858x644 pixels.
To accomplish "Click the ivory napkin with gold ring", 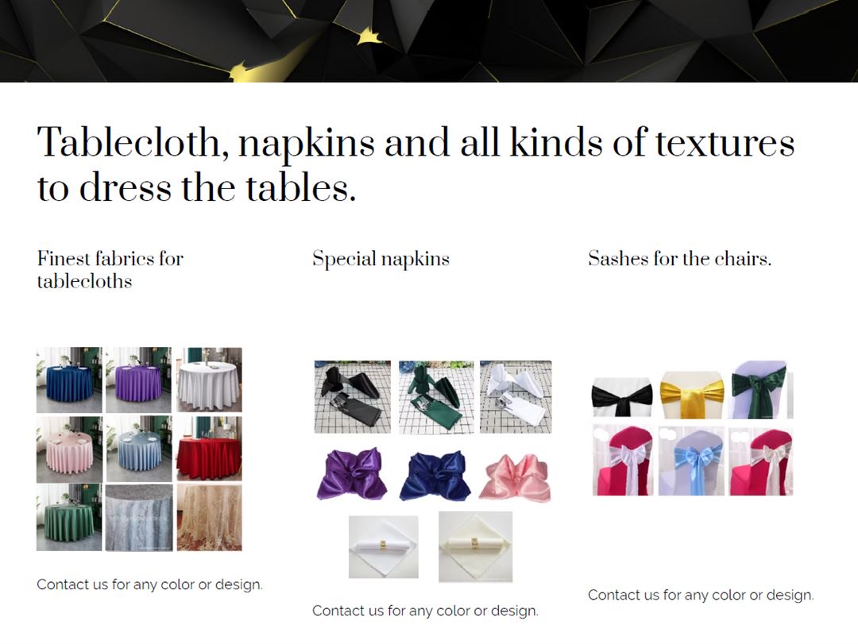I will click(476, 546).
